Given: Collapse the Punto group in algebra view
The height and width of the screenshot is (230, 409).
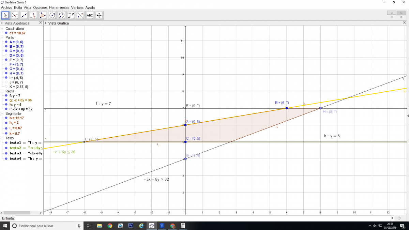Looking at the screenshot, I should [x=2, y=37].
